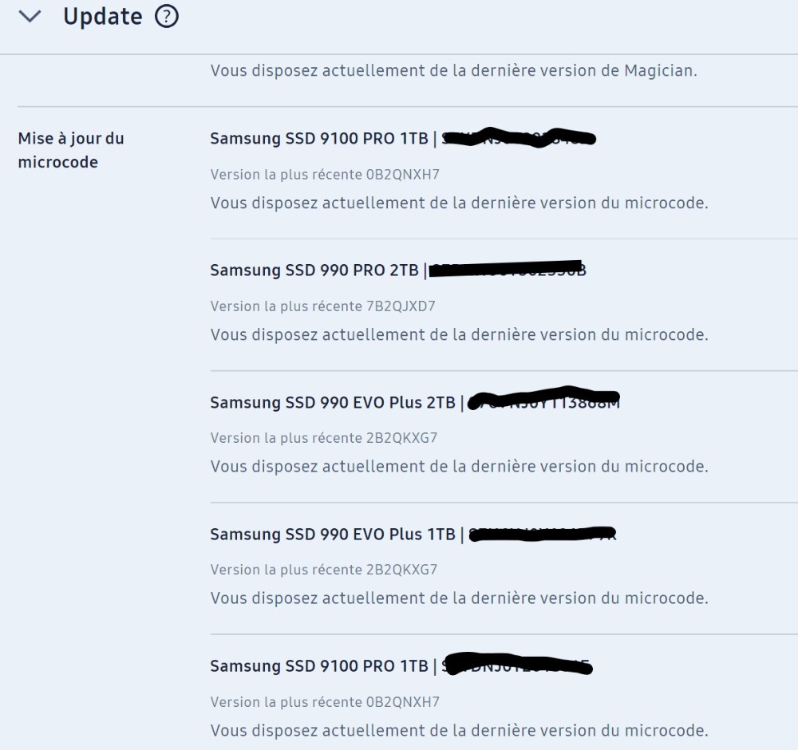
Task: Click microcode status under last 9100 PRO
Action: tap(459, 731)
